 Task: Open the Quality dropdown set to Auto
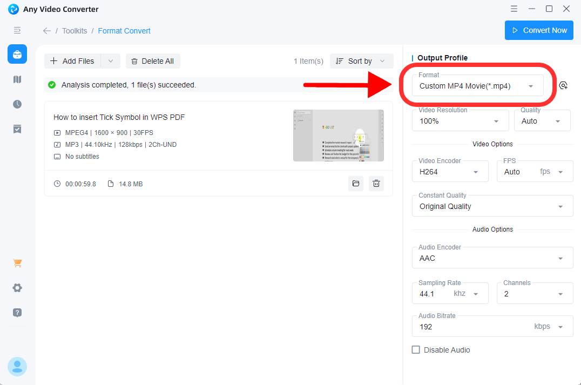tap(542, 121)
